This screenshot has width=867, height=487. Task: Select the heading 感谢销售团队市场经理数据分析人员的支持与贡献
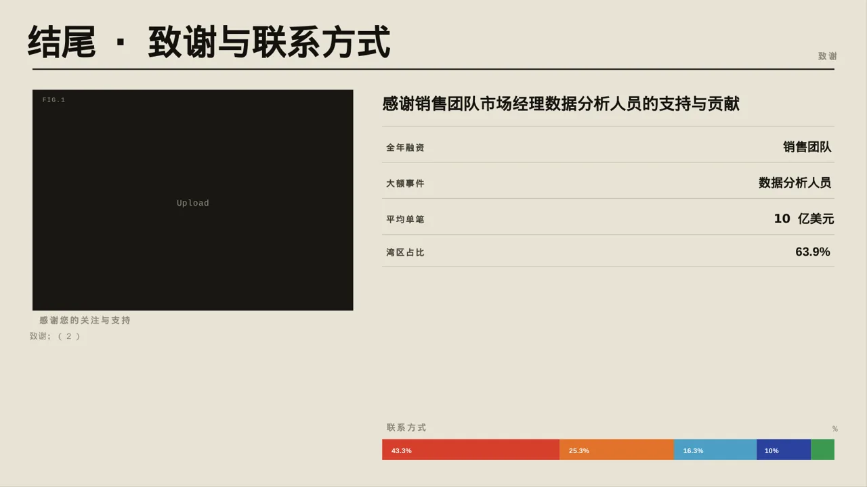click(561, 103)
